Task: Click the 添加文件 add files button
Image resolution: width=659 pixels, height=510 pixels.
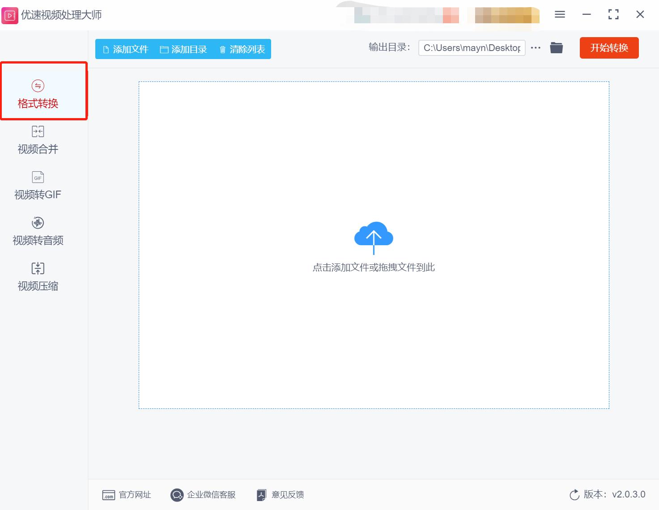Action: coord(125,49)
